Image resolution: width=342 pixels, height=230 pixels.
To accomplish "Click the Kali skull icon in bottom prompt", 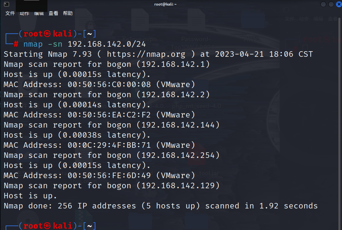I will (x=47, y=226).
